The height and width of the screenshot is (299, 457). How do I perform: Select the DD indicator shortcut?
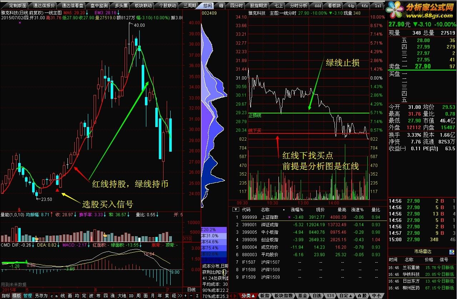click(x=131, y=296)
